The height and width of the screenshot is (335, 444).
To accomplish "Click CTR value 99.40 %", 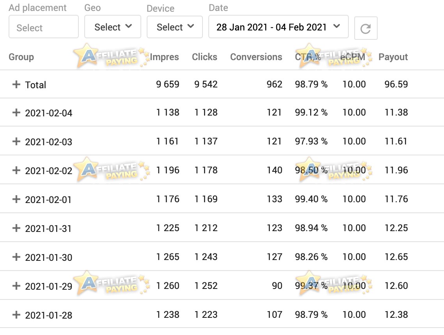I will coord(311,199).
